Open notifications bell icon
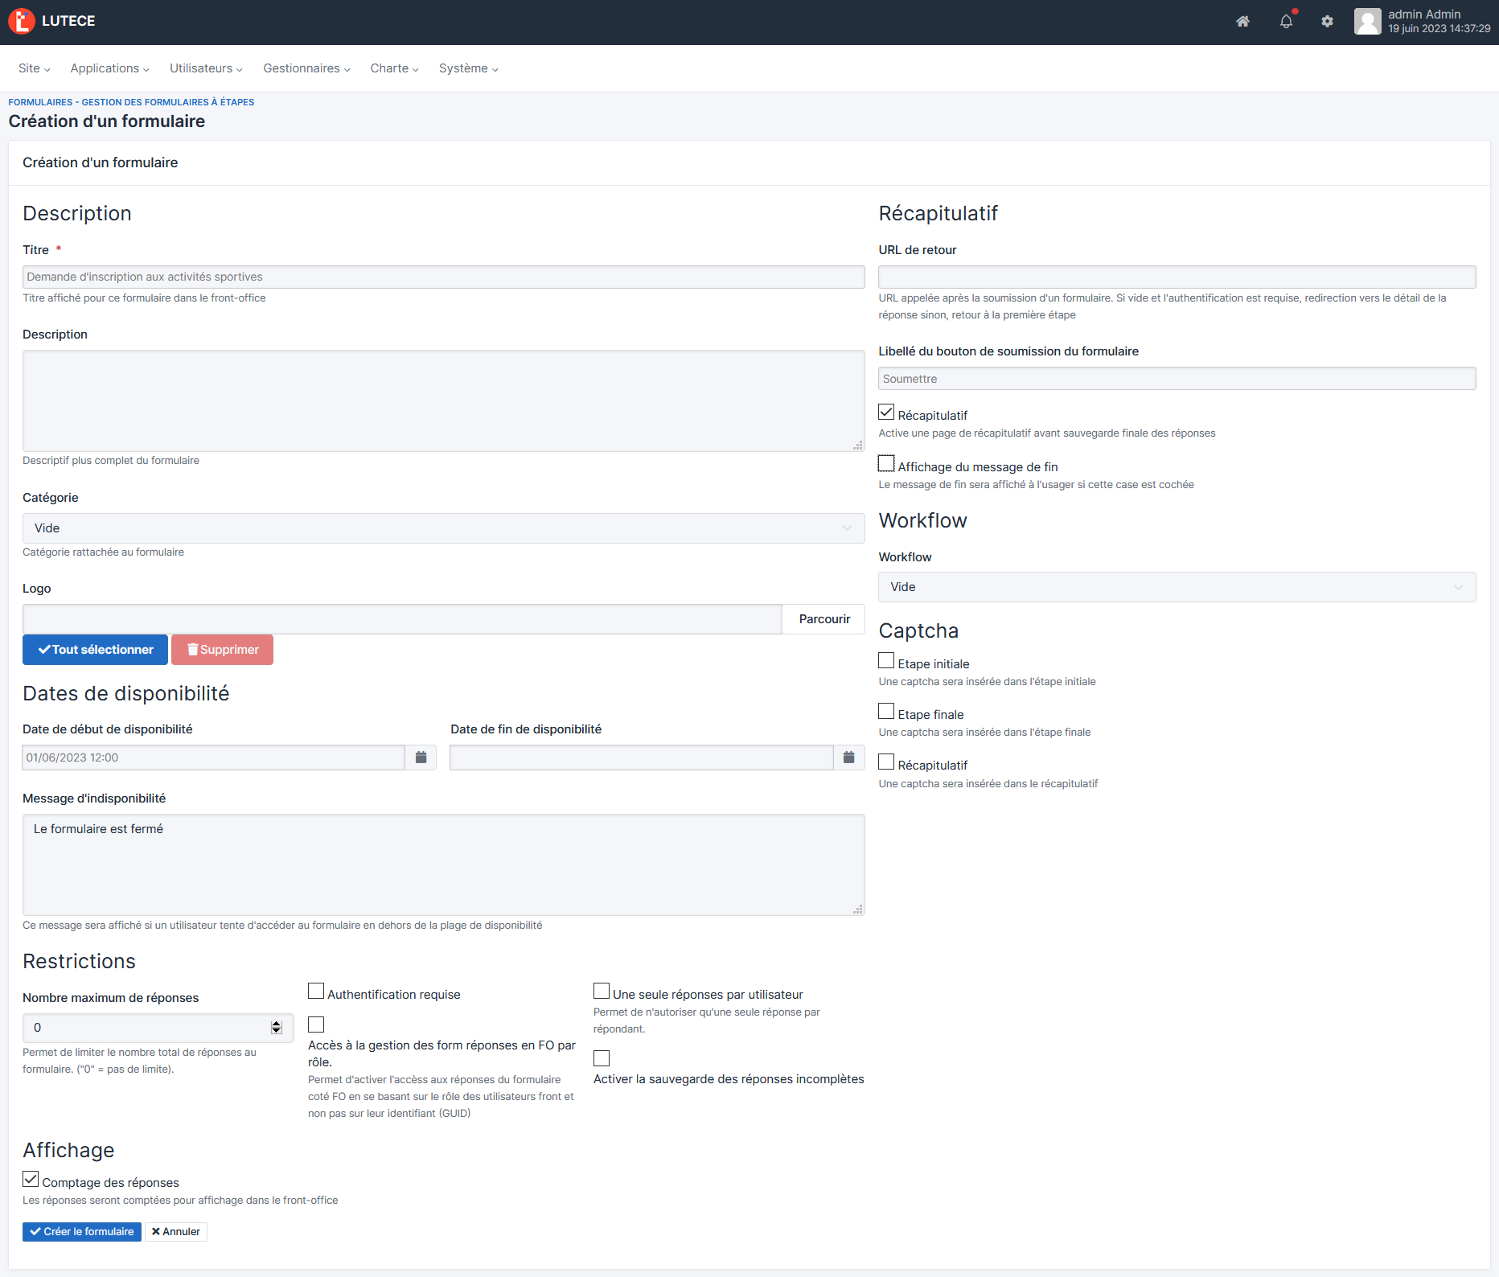Viewport: 1499px width, 1277px height. (x=1286, y=22)
